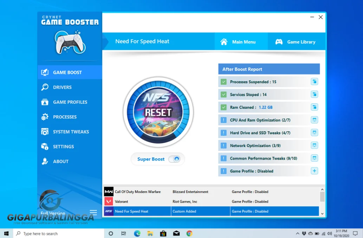The image size is (363, 238).
Task: Click the game list scroll up arrow
Action: 322,189
